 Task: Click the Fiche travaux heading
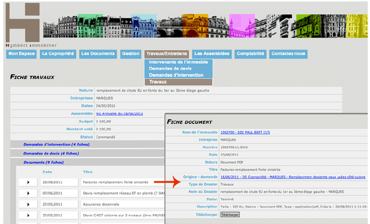tap(32, 77)
